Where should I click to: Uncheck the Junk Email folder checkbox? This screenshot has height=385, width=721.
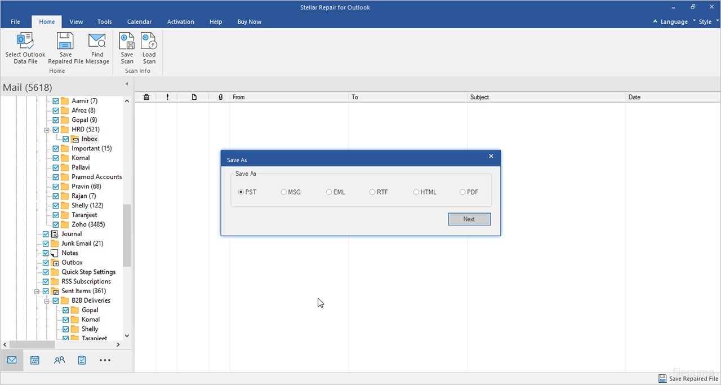point(46,244)
